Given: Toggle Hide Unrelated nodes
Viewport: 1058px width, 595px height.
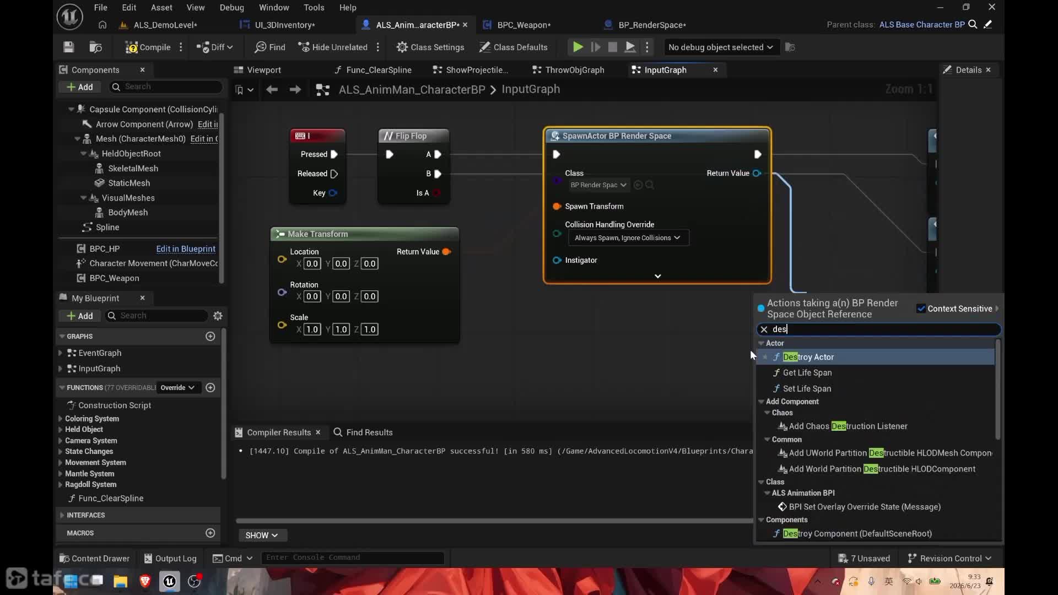Looking at the screenshot, I should [333, 47].
